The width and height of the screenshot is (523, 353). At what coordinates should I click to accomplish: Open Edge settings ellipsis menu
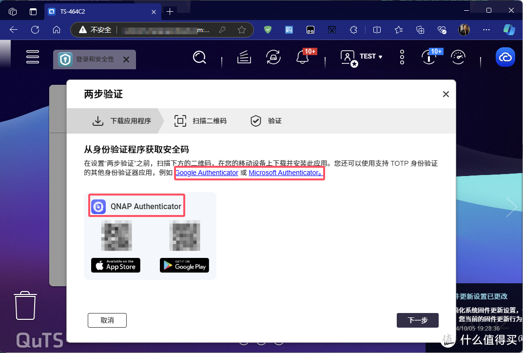[x=486, y=30]
